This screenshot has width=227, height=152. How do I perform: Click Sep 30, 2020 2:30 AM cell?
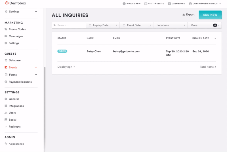(x=177, y=53)
